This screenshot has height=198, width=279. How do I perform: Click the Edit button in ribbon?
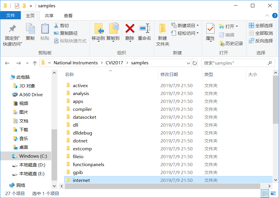pyautogui.click(x=227, y=35)
